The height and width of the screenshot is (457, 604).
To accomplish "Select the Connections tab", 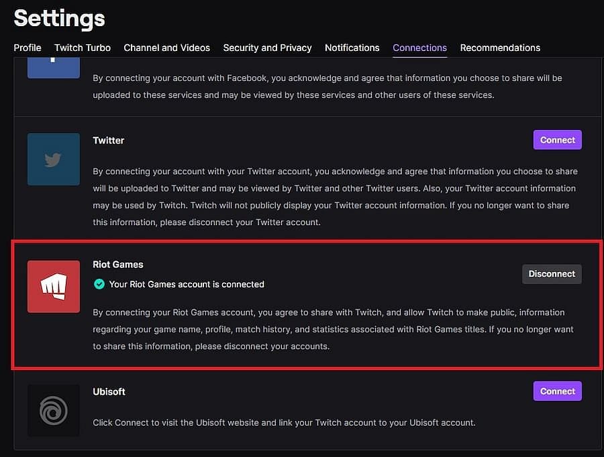I will pyautogui.click(x=419, y=48).
